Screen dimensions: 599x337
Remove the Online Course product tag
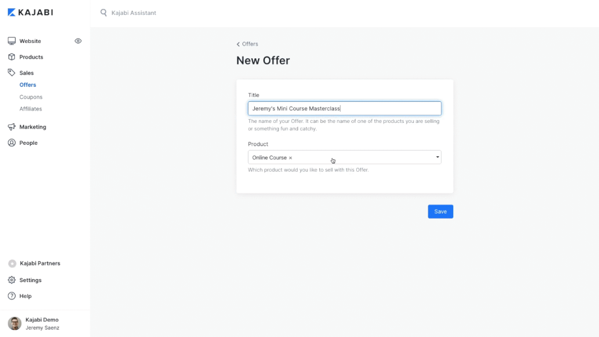click(x=291, y=158)
